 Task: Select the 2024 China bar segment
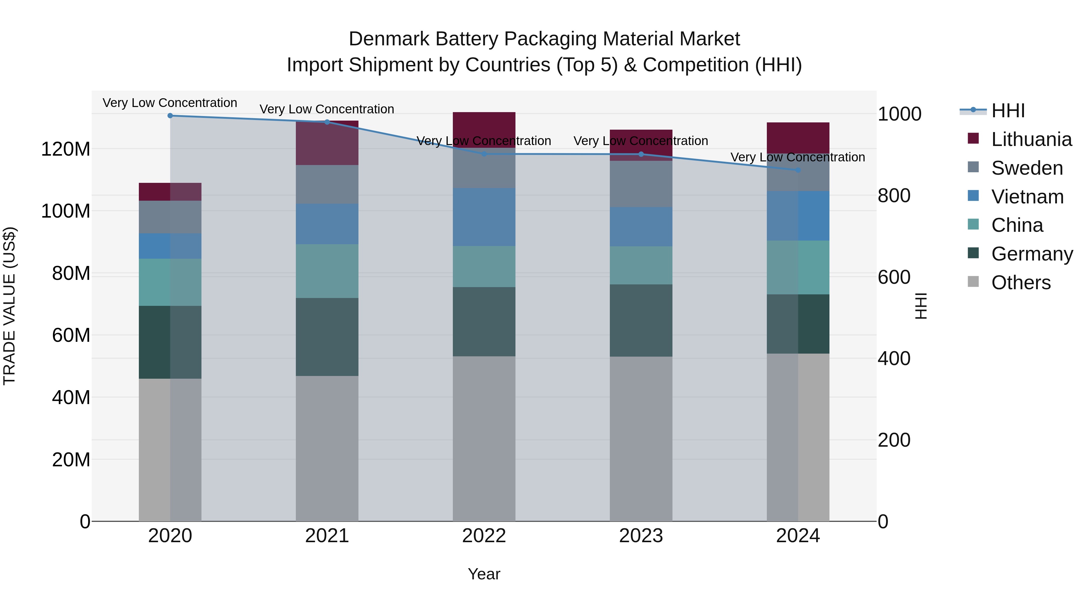point(798,267)
